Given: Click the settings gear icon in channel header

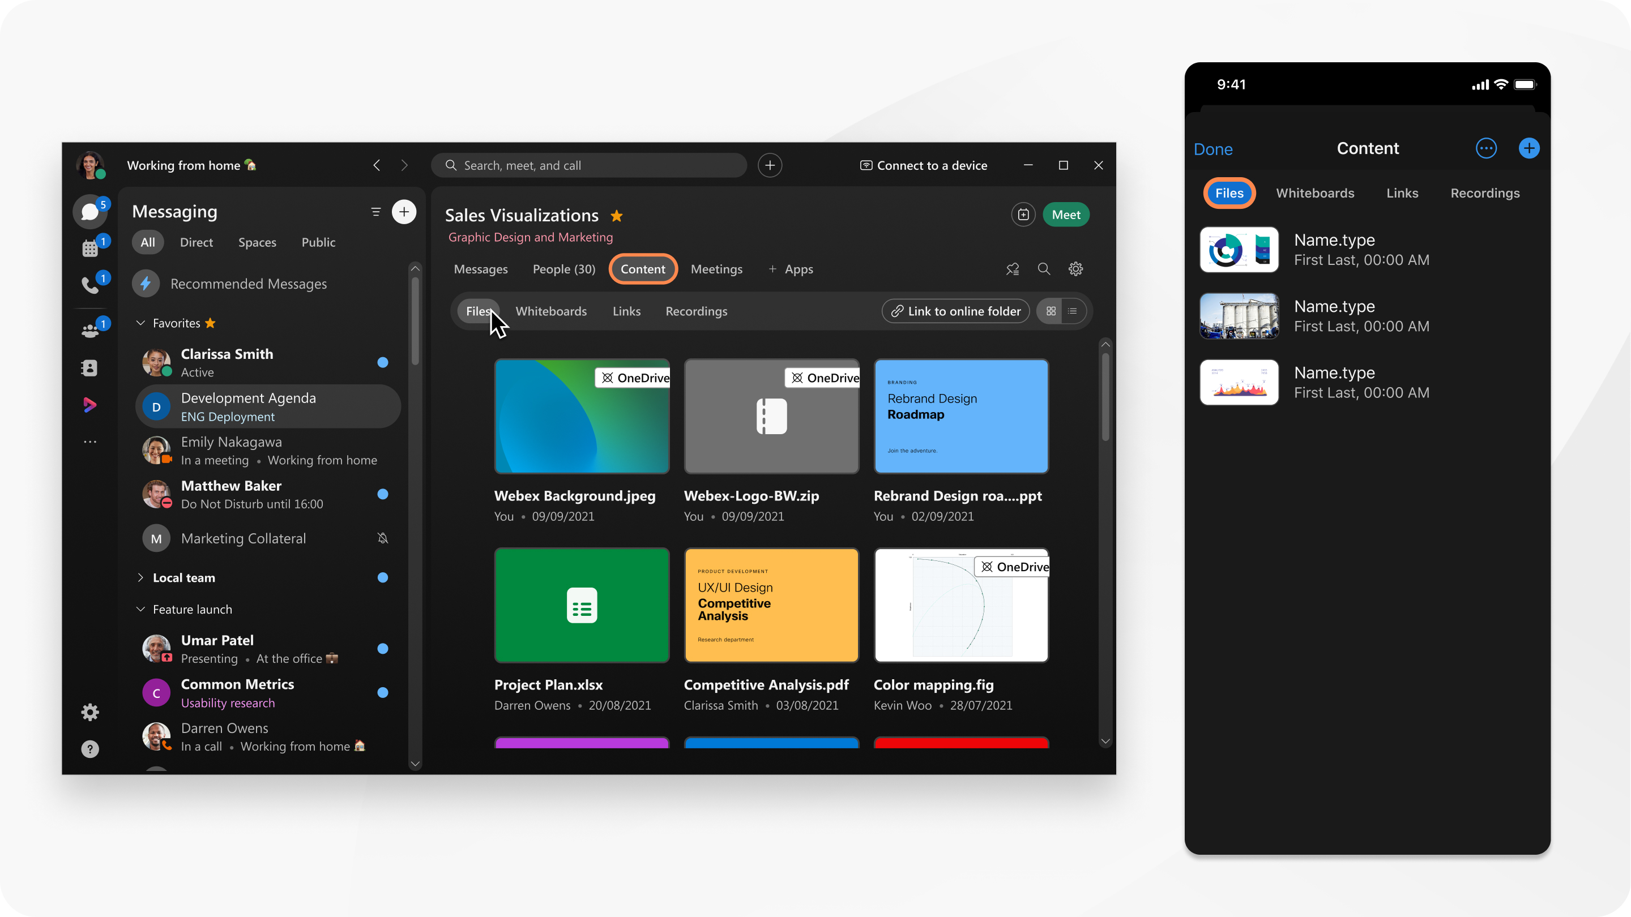Looking at the screenshot, I should pos(1075,269).
